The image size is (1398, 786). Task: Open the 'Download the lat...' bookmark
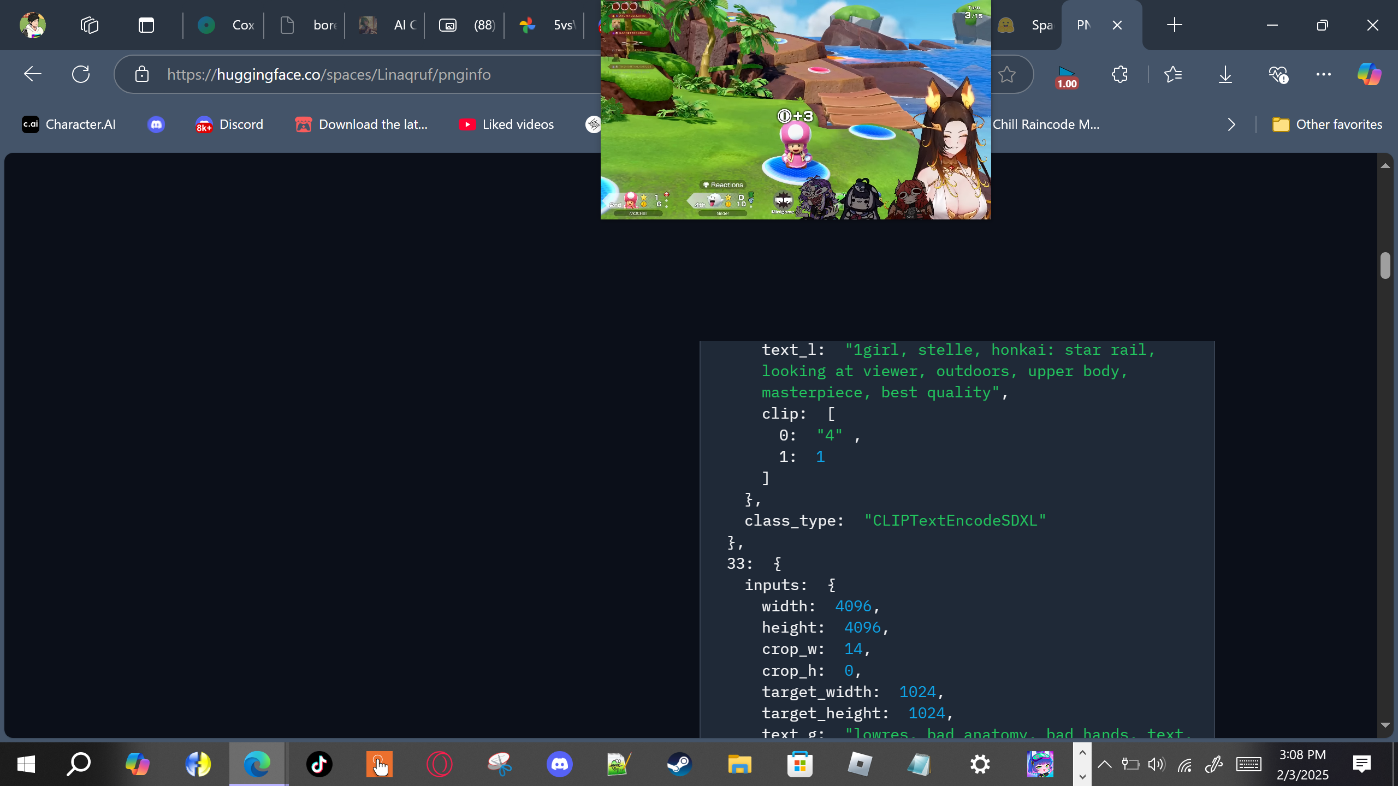(x=362, y=124)
